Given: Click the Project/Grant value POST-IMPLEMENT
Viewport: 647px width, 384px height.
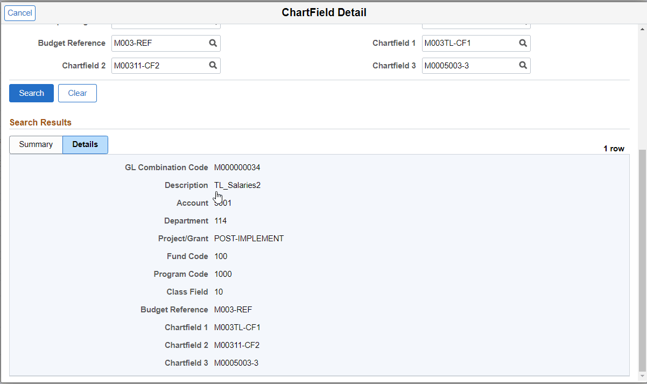Looking at the screenshot, I should point(249,238).
